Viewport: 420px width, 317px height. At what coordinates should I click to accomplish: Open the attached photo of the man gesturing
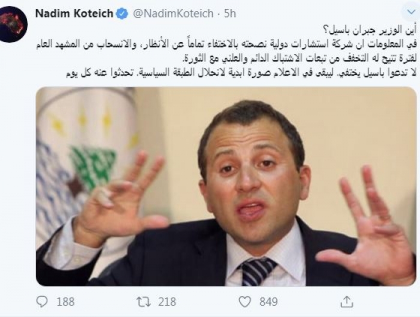tap(226, 187)
